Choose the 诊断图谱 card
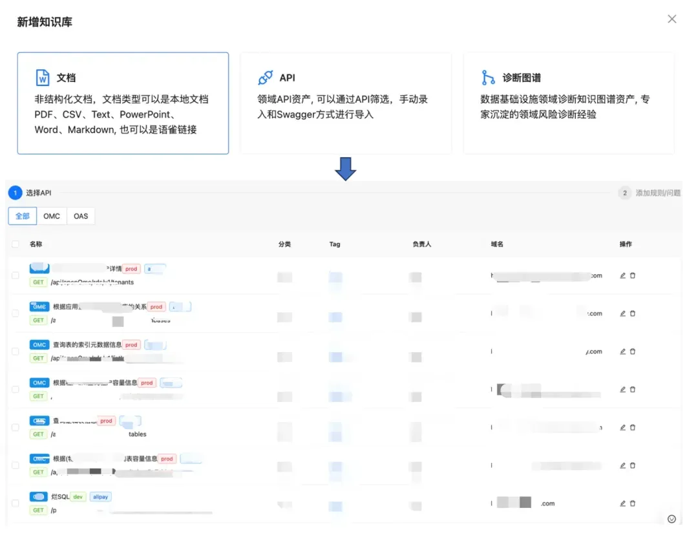698x539 pixels. click(569, 103)
